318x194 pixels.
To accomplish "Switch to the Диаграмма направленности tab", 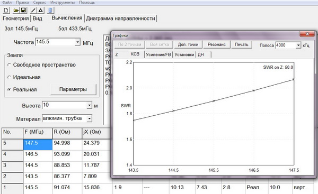I will pyautogui.click(x=120, y=19).
